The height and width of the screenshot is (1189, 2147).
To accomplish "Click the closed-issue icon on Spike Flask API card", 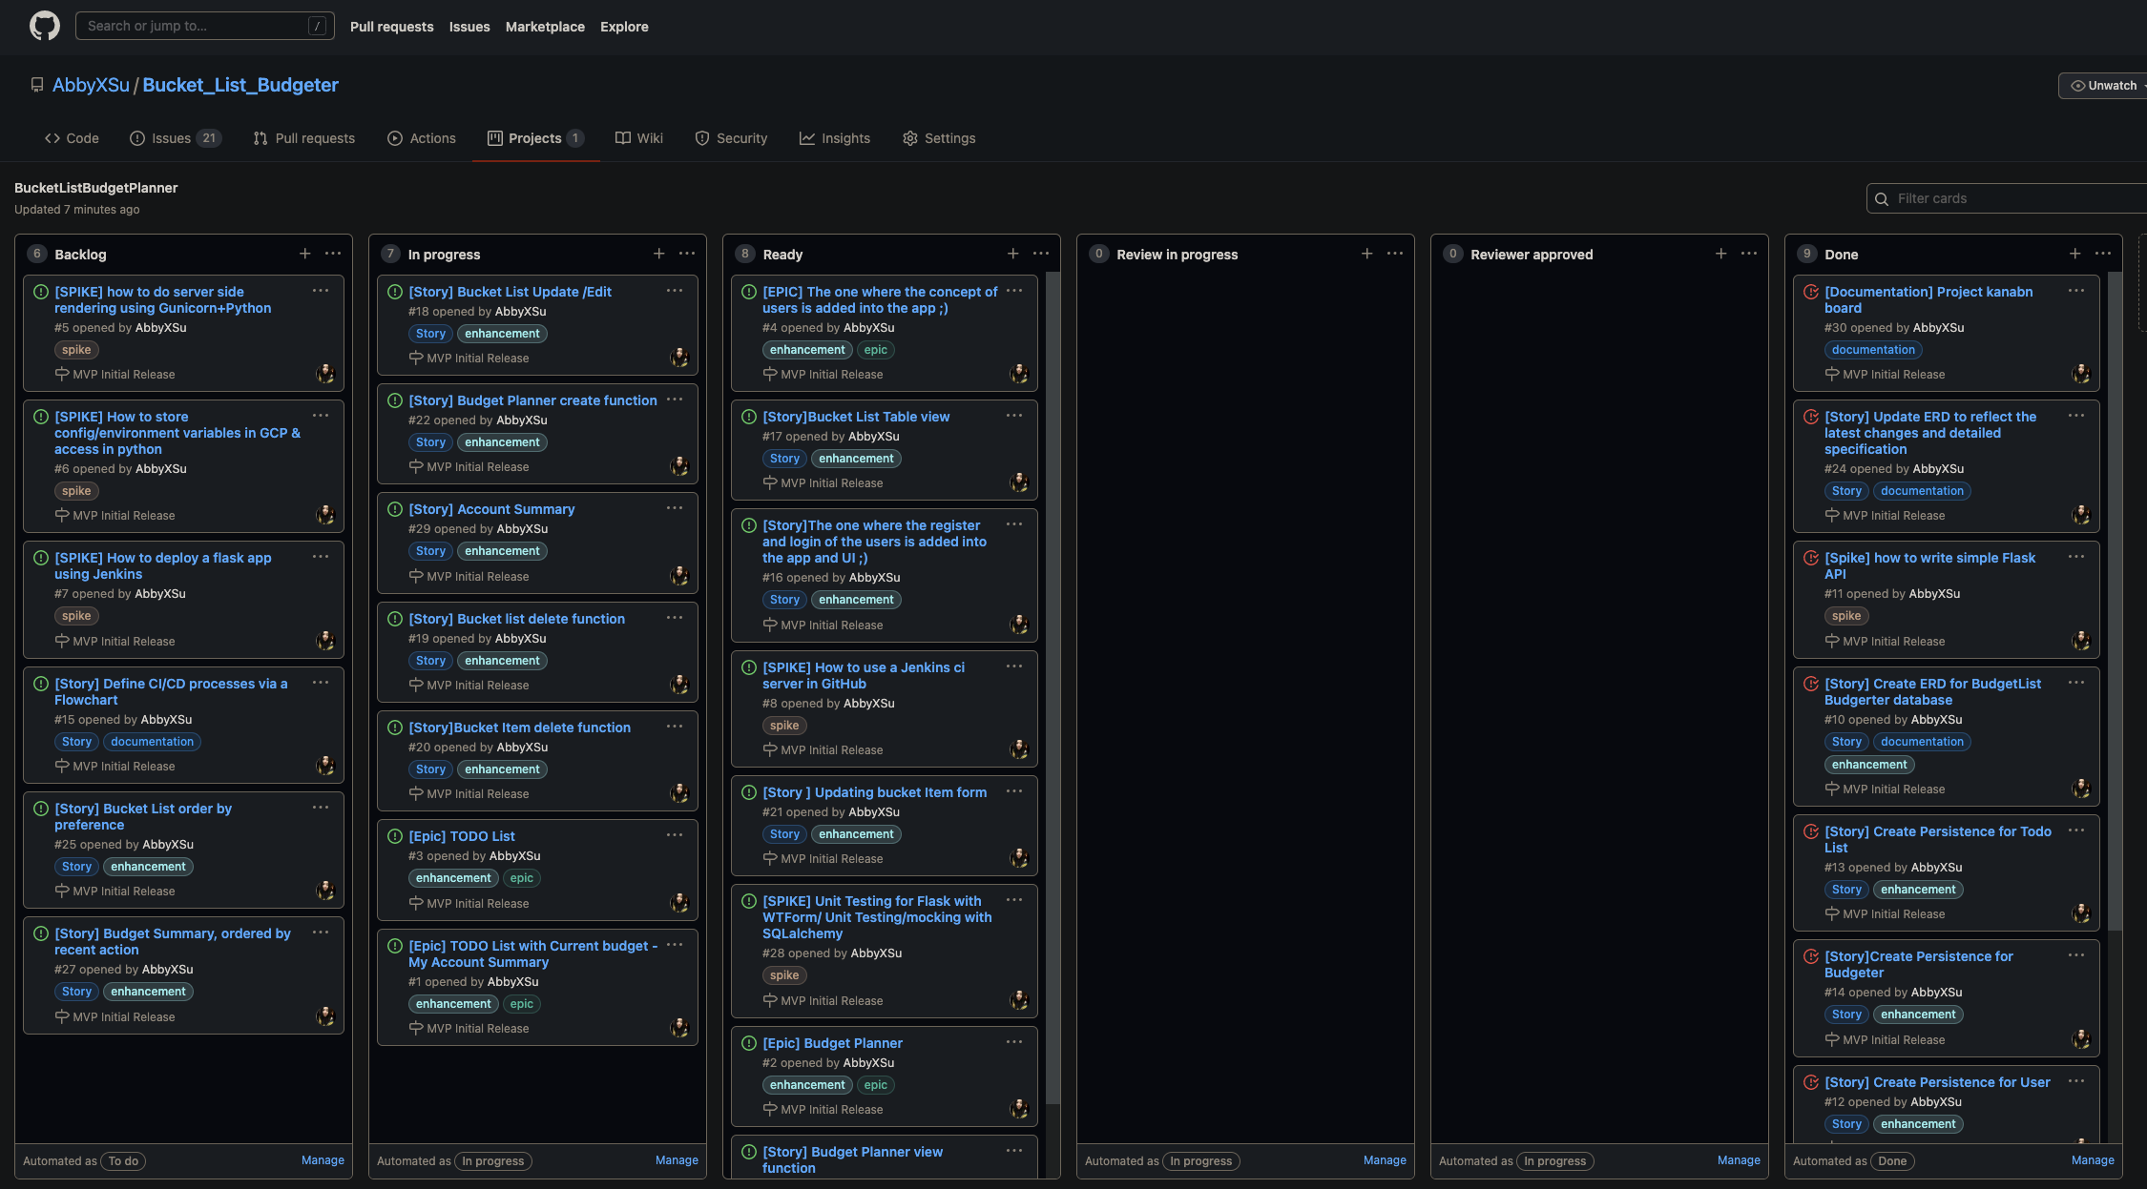I will 1811,558.
